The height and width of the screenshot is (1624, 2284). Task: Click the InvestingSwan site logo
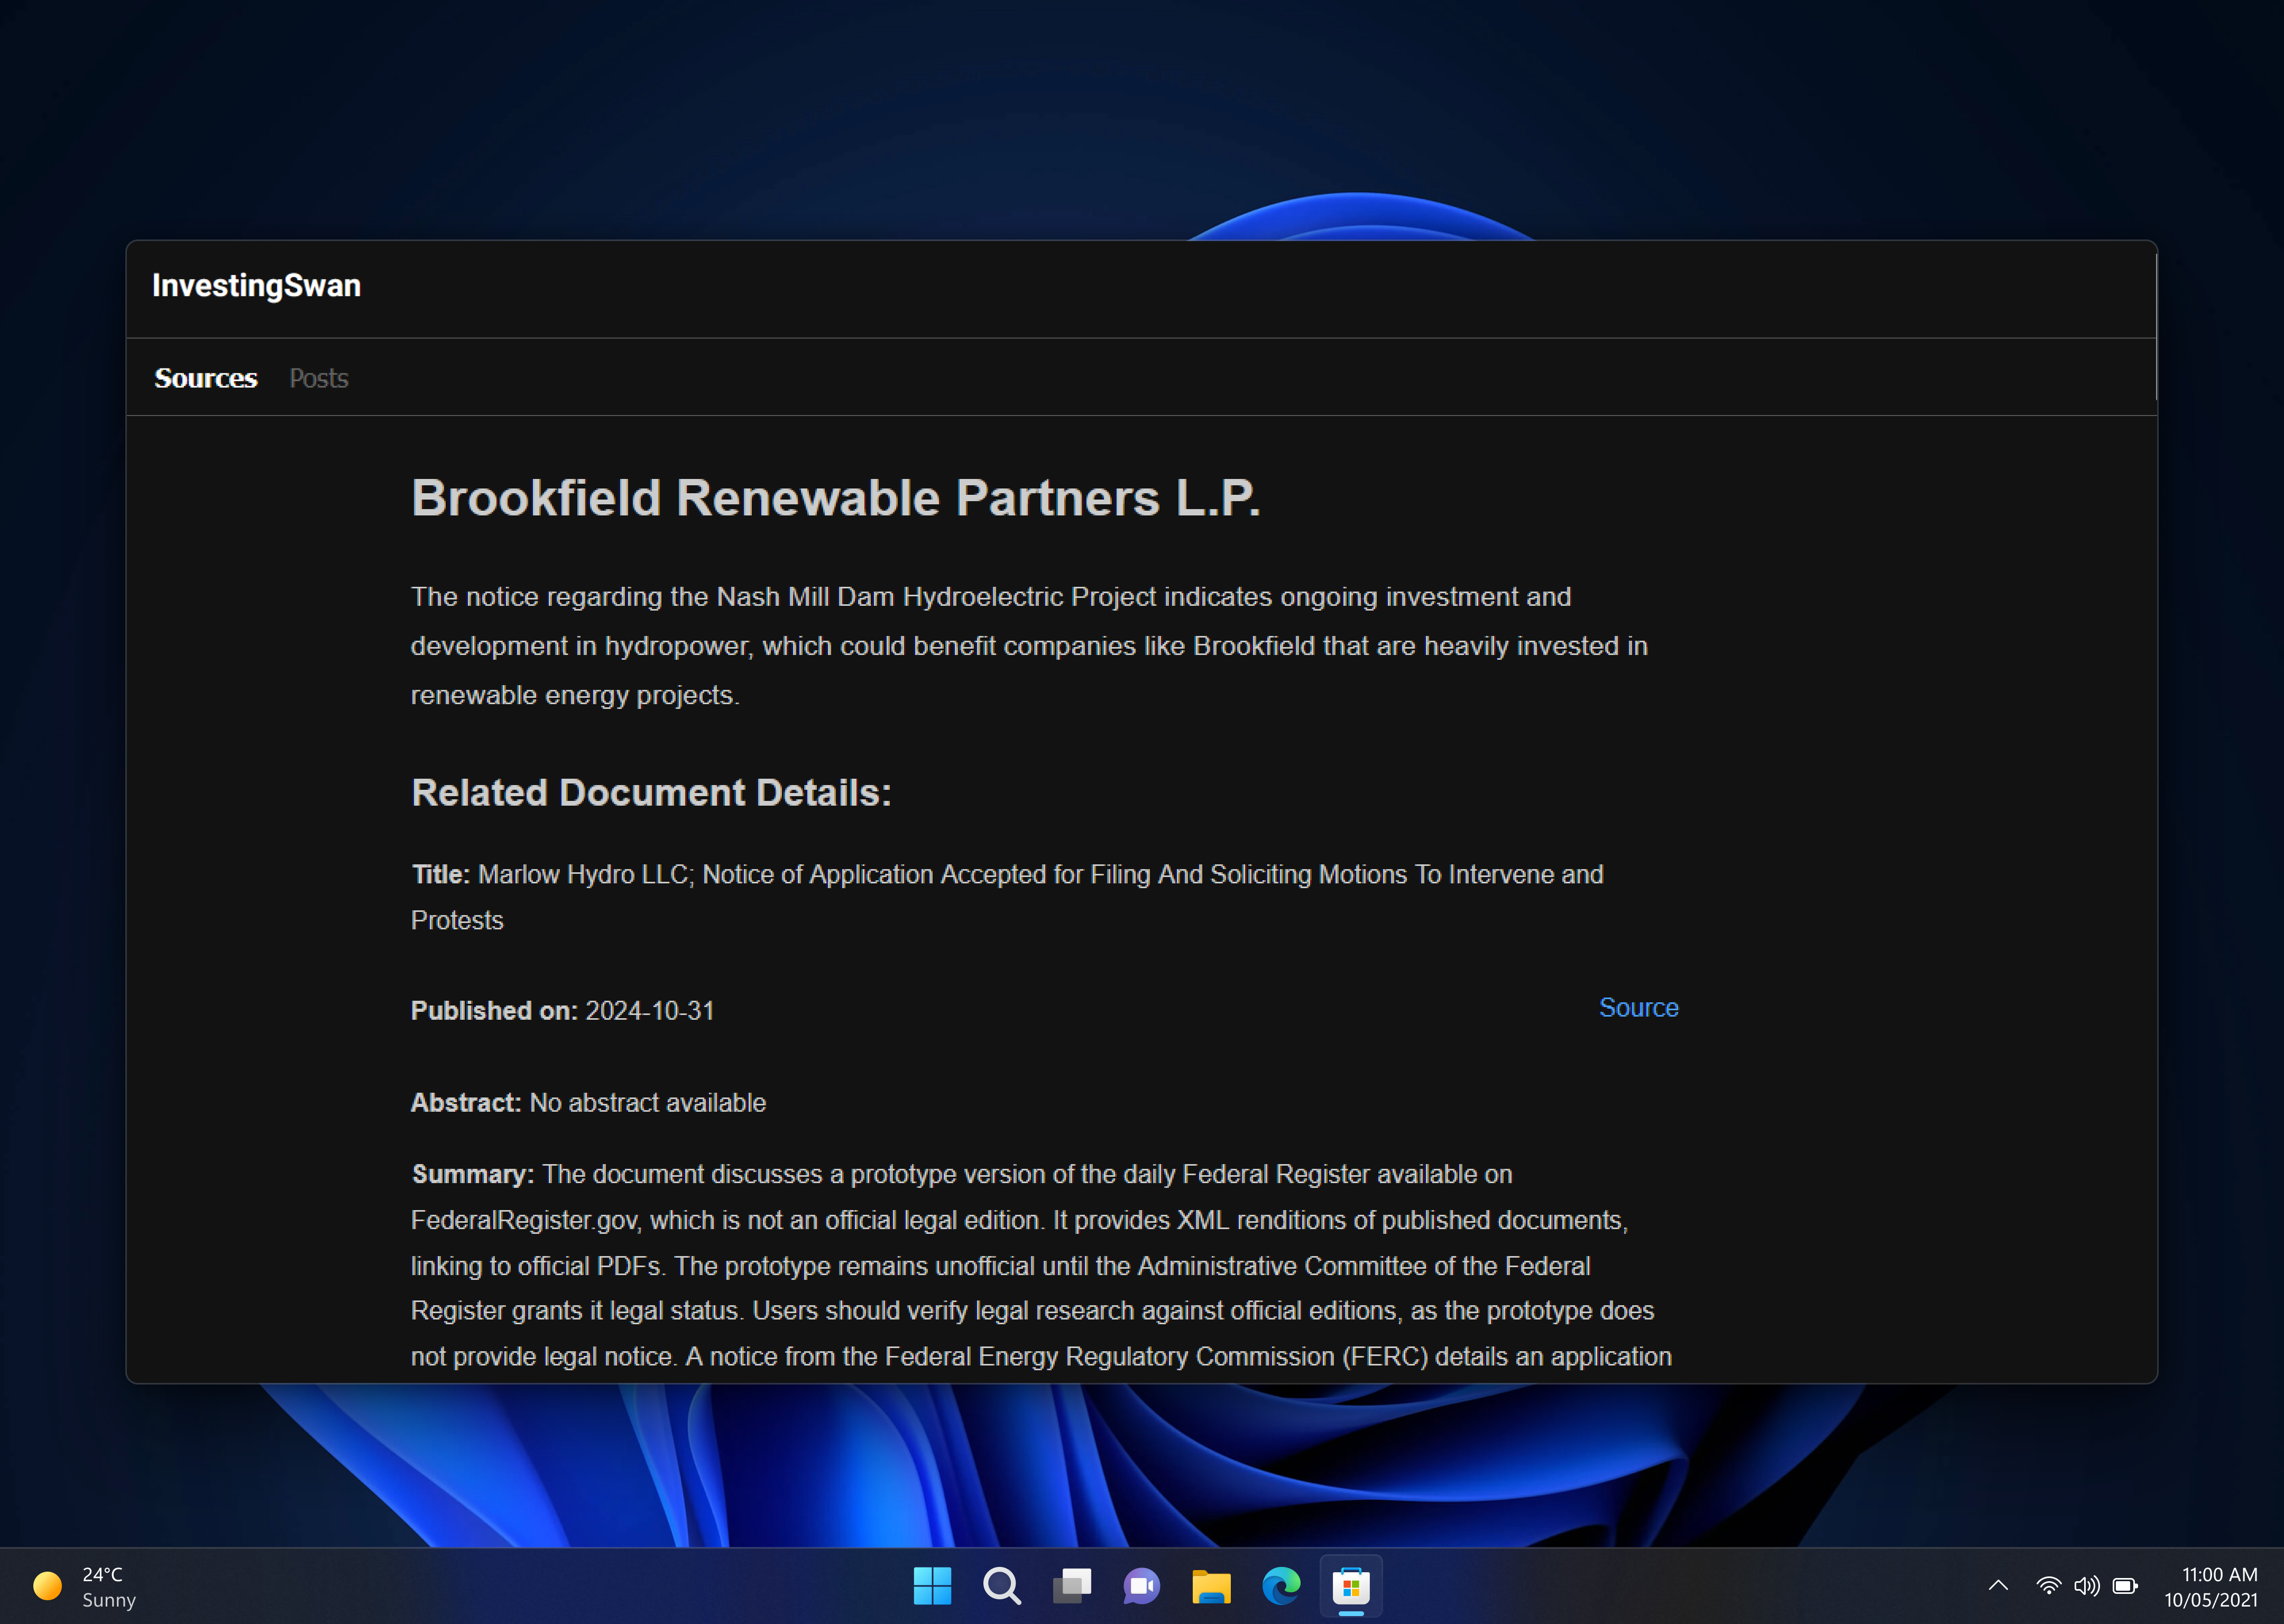pos(256,286)
